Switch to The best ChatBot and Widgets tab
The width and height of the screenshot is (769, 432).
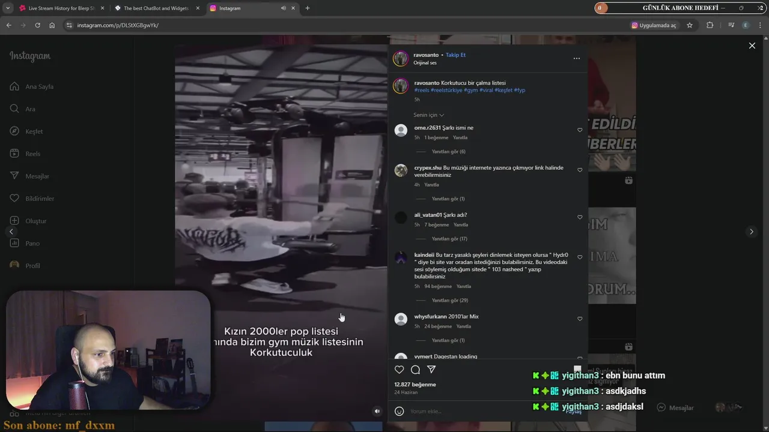click(156, 8)
